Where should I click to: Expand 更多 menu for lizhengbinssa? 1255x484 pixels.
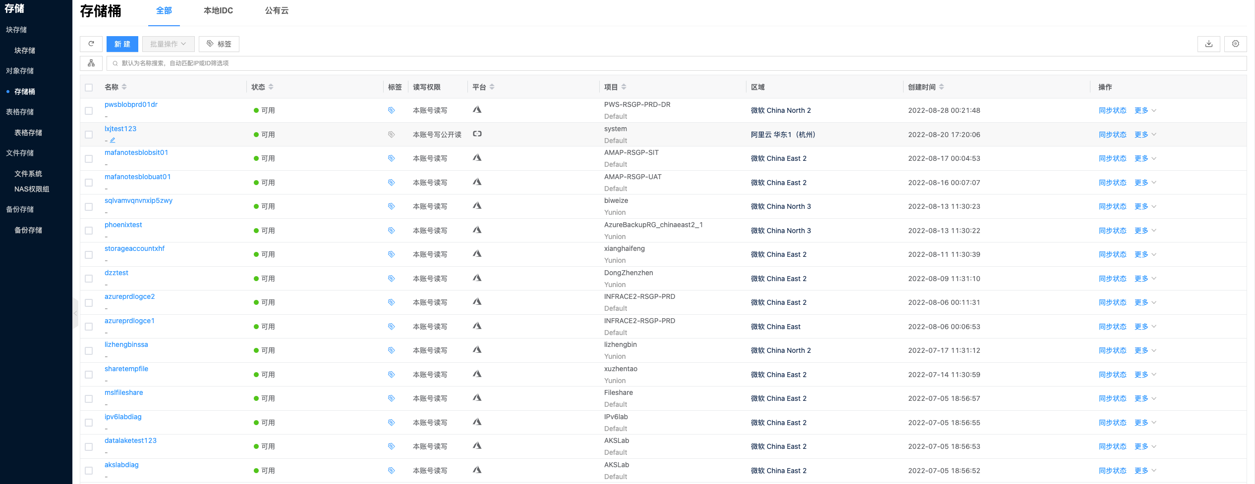[x=1145, y=350]
